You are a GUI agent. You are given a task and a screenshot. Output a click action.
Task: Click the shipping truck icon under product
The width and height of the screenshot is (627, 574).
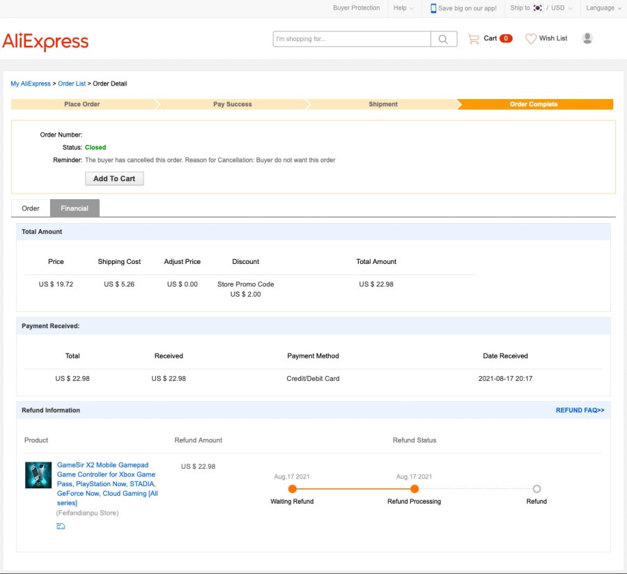point(61,526)
